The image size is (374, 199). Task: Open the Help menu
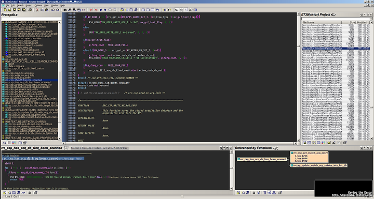(62, 6)
